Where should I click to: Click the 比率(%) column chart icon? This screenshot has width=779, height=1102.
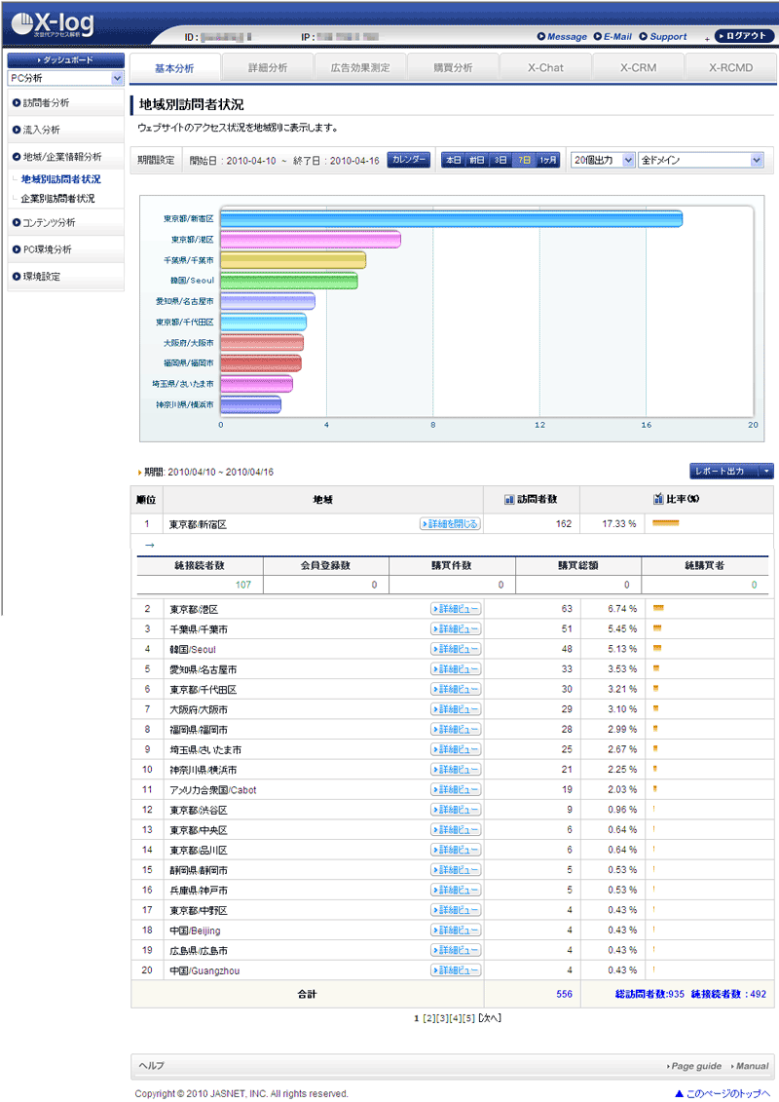click(659, 500)
